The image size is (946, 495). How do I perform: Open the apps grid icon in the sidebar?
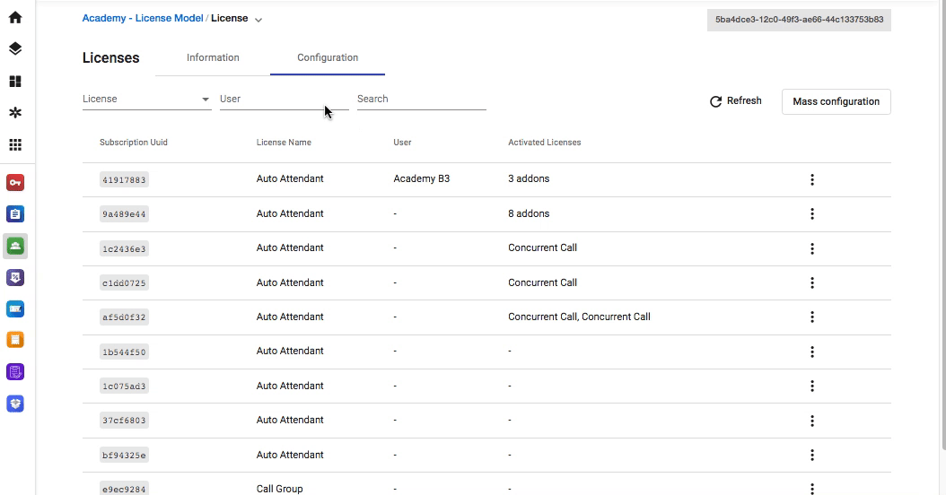point(15,144)
